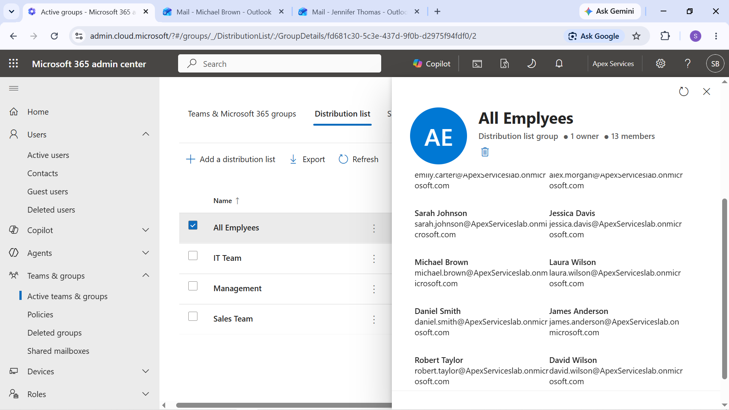
Task: Click the browser address bar URL
Action: click(x=283, y=36)
